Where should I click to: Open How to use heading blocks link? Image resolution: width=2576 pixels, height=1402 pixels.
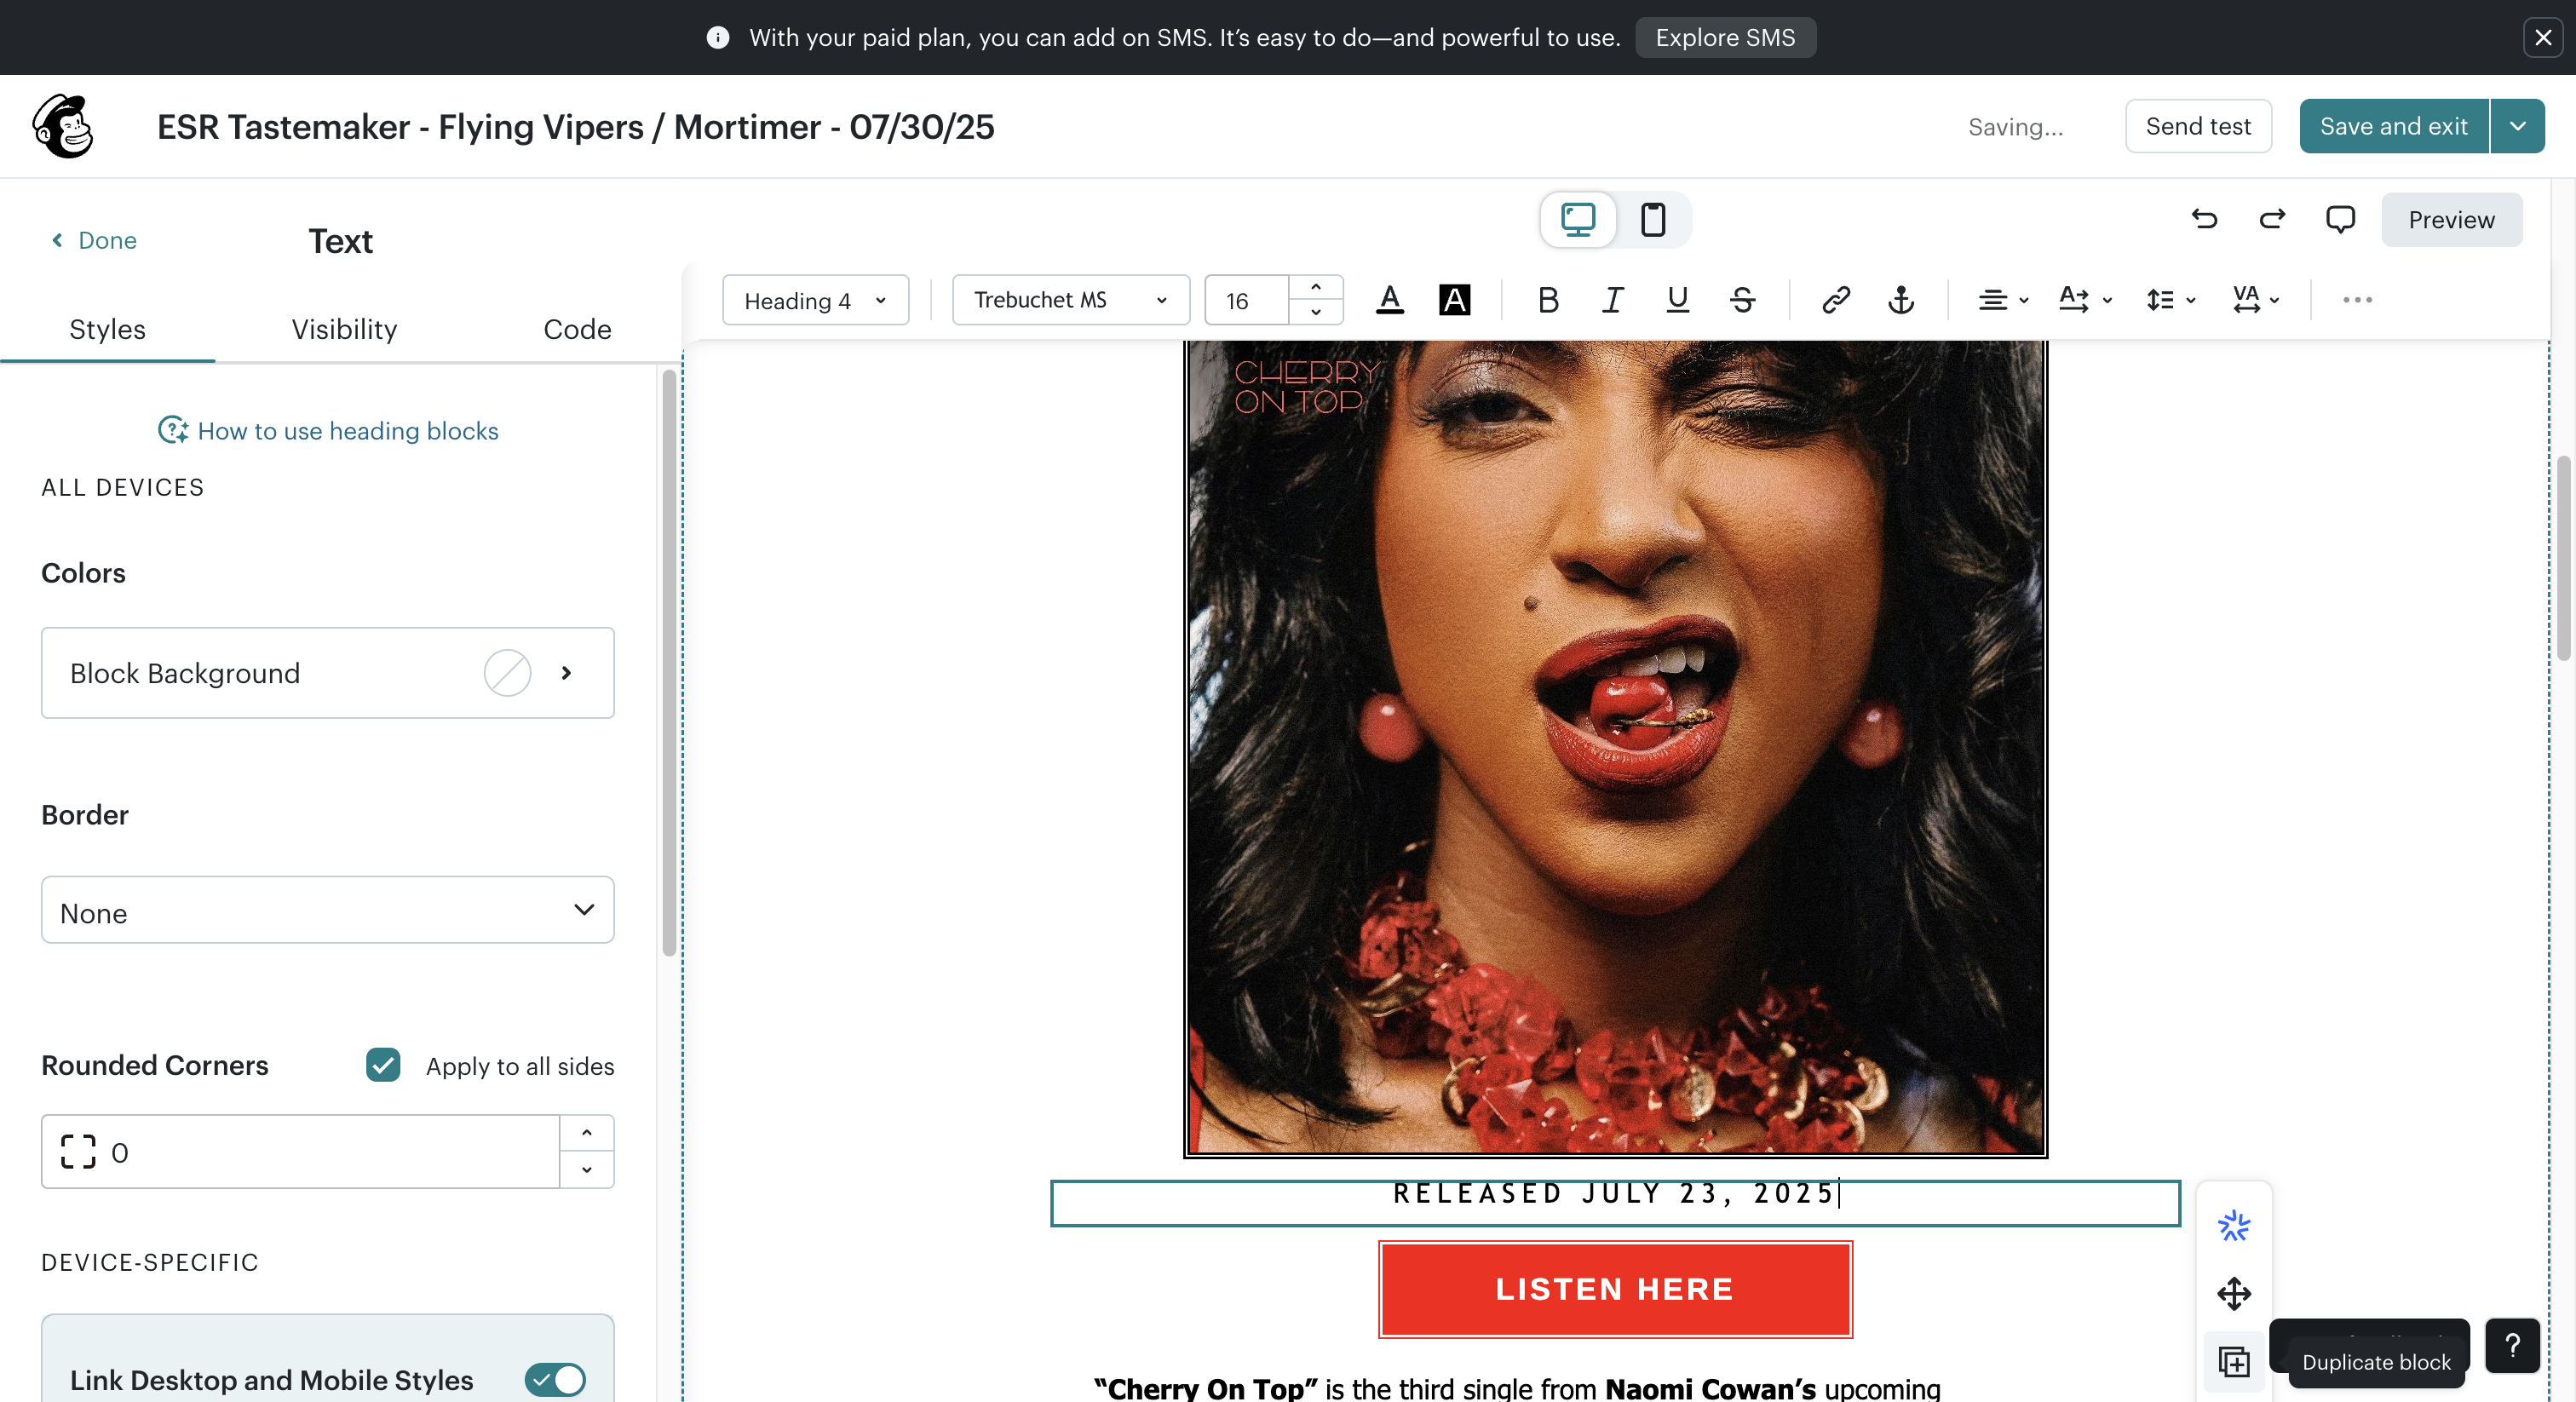coord(328,431)
